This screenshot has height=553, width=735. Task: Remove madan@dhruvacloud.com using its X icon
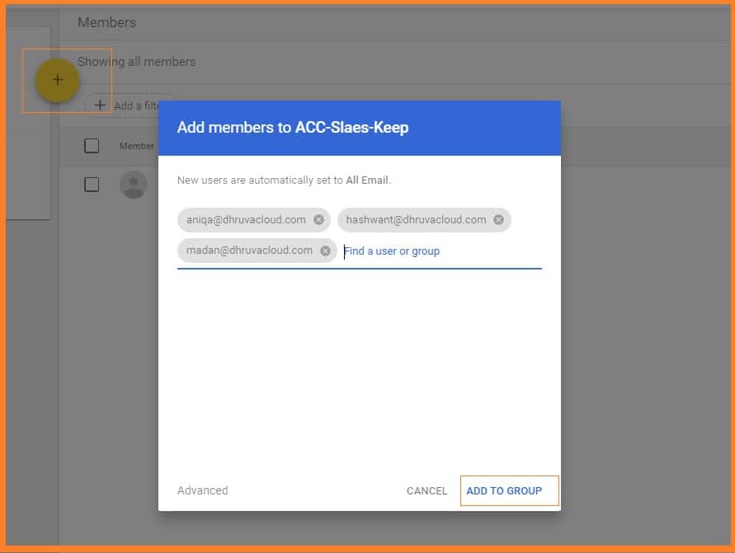[325, 251]
